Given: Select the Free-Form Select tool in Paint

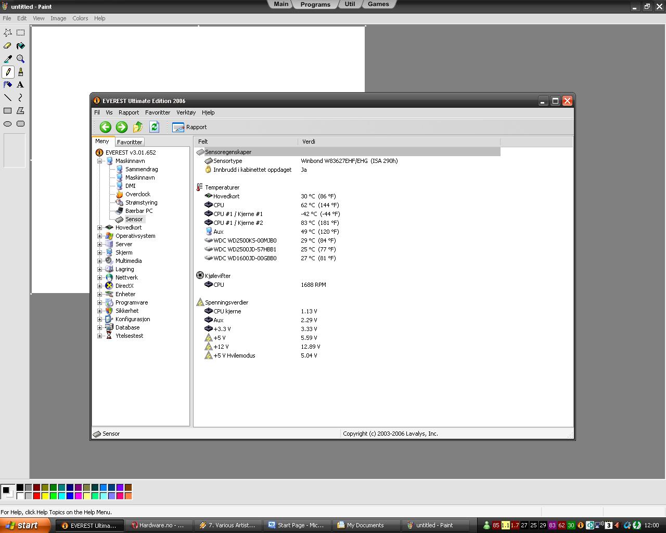Looking at the screenshot, I should coord(8,32).
